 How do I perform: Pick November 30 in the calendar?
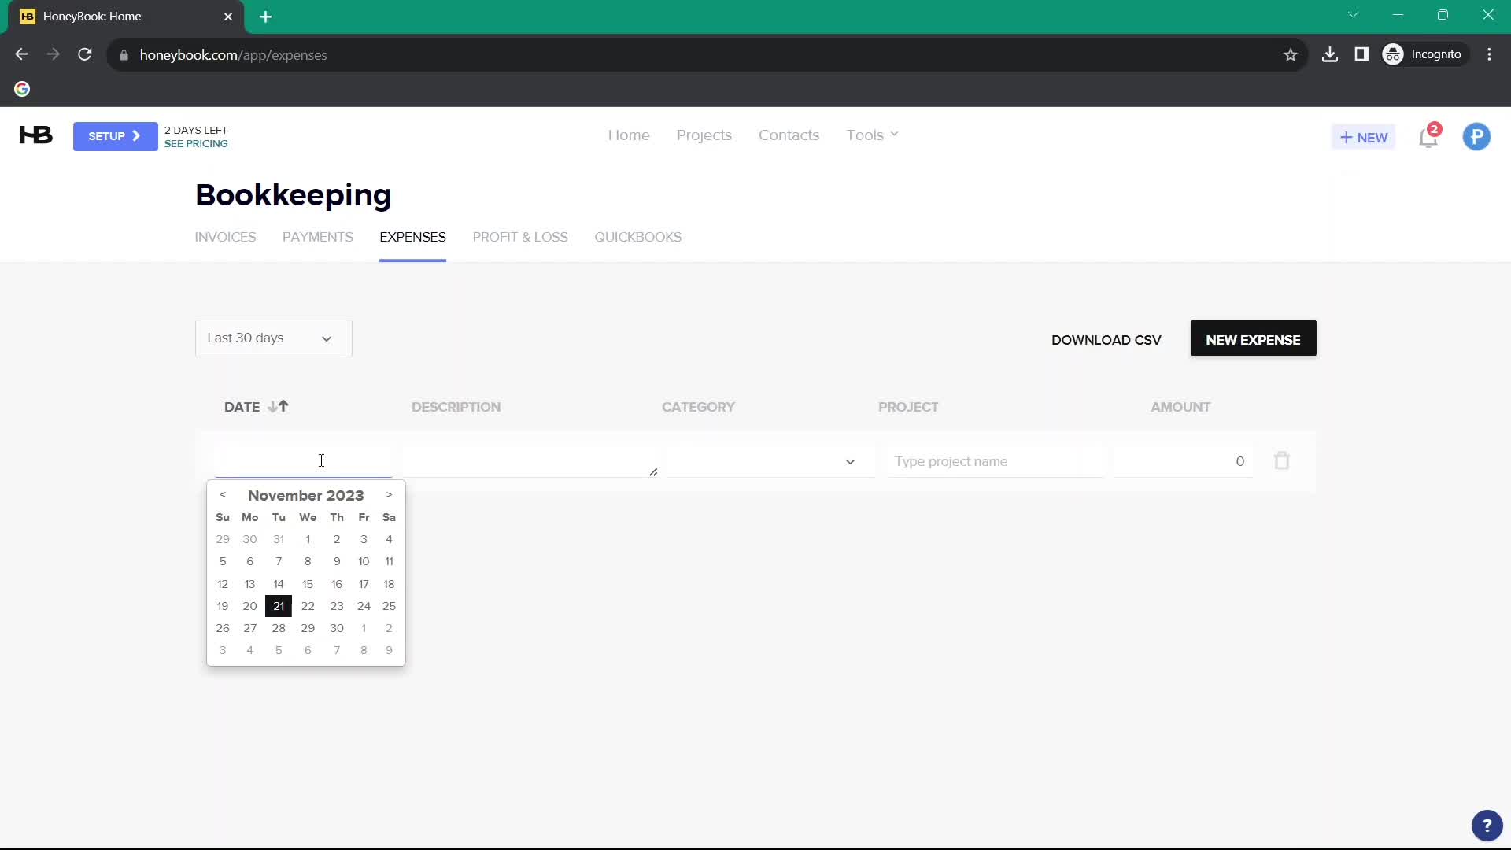pyautogui.click(x=337, y=628)
